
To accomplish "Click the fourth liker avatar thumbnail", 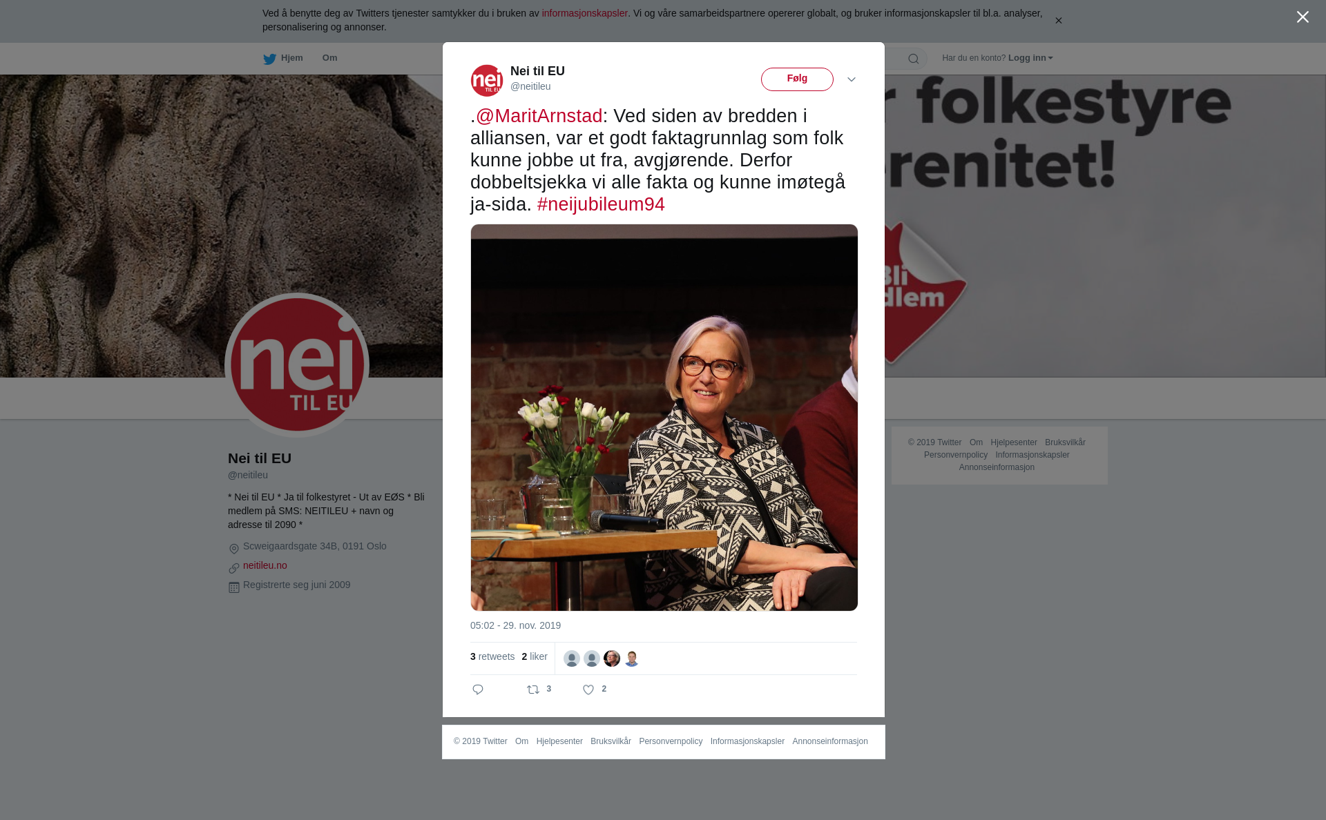I will point(632,658).
